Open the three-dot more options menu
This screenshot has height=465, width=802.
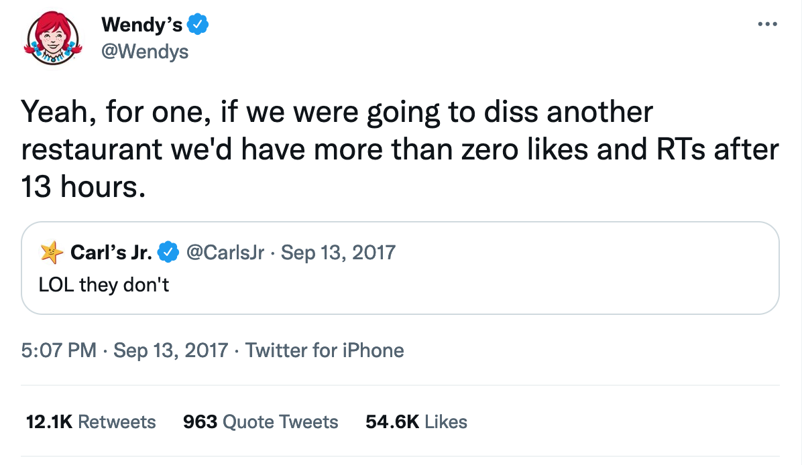click(x=766, y=25)
